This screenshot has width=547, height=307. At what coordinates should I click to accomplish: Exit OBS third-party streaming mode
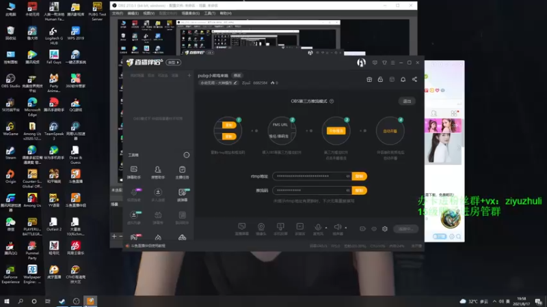point(407,101)
